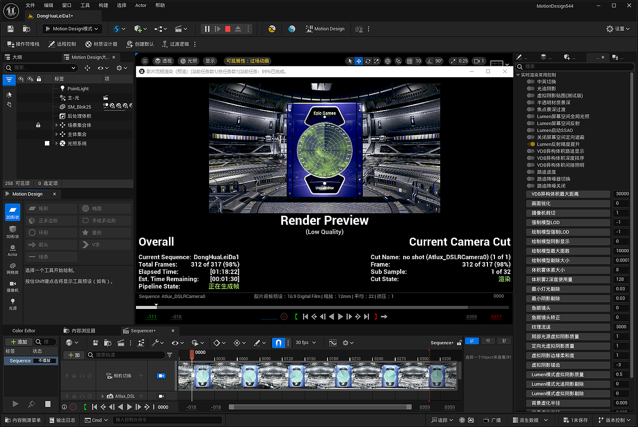
Task: Toggle Lumen屏幕空间全局光照 switch
Action: pyautogui.click(x=530, y=117)
